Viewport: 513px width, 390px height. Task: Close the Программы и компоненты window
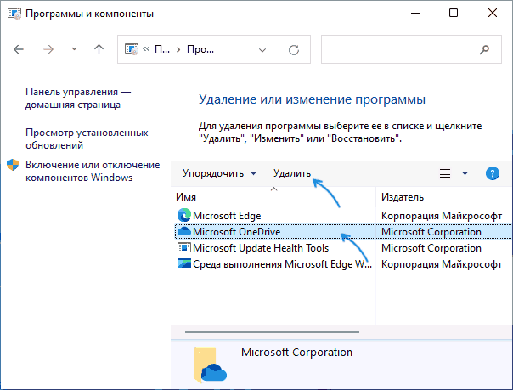493,13
